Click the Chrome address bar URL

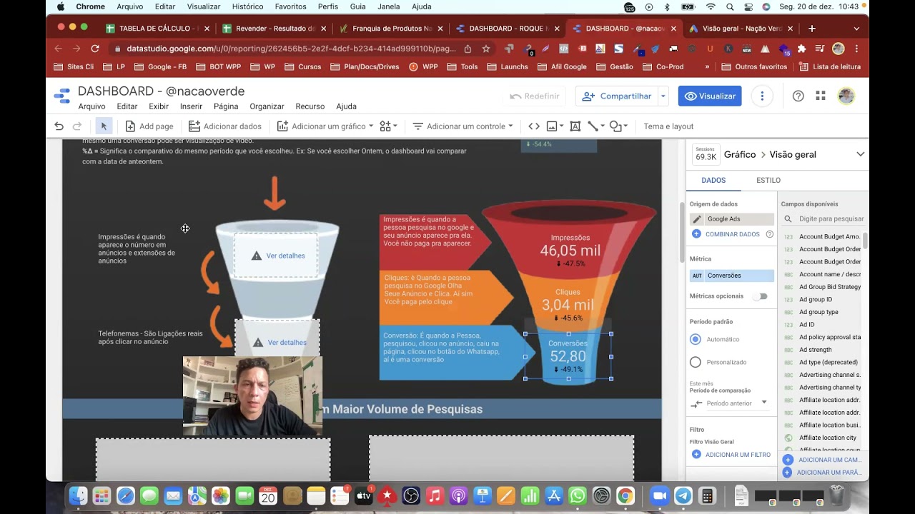pos(291,49)
